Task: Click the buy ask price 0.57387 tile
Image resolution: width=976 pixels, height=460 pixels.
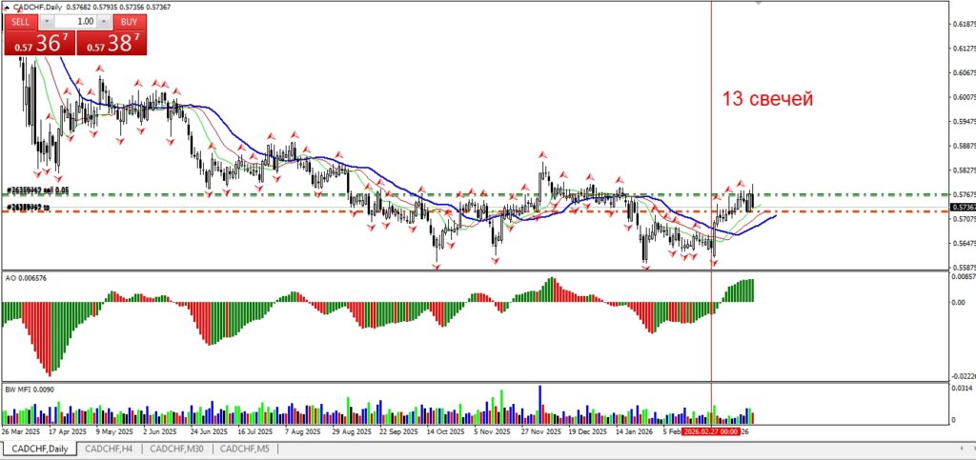Action: [112, 43]
